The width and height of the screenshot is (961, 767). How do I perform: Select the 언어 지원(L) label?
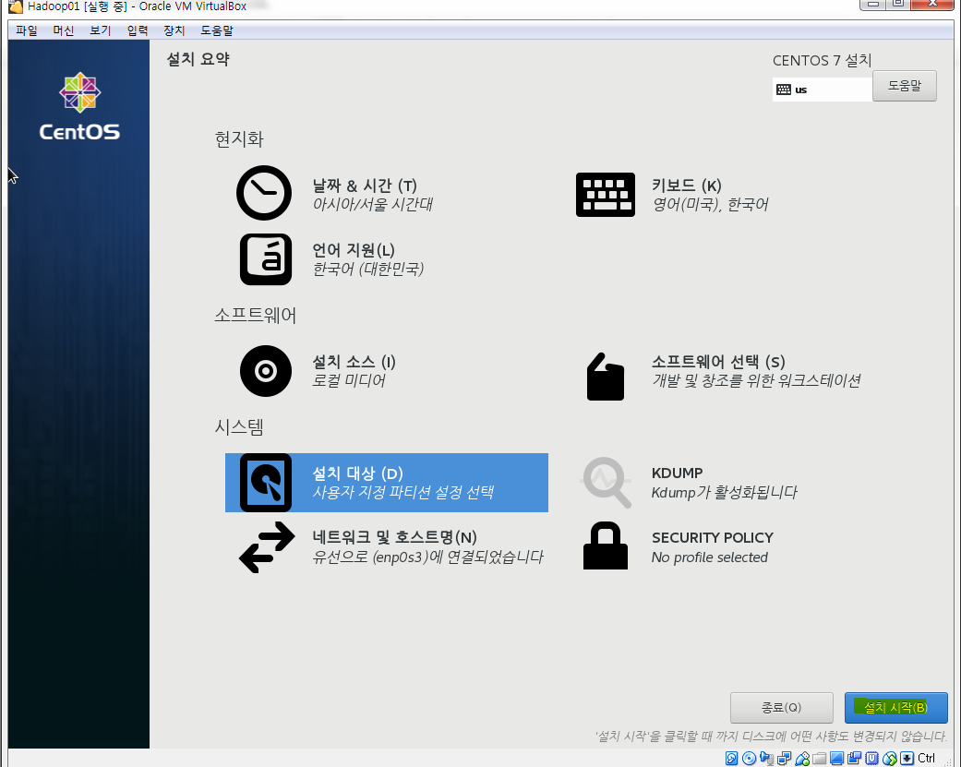click(354, 250)
